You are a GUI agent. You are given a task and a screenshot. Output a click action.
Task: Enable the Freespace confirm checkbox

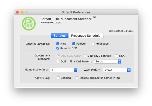pyautogui.click(x=93, y=44)
